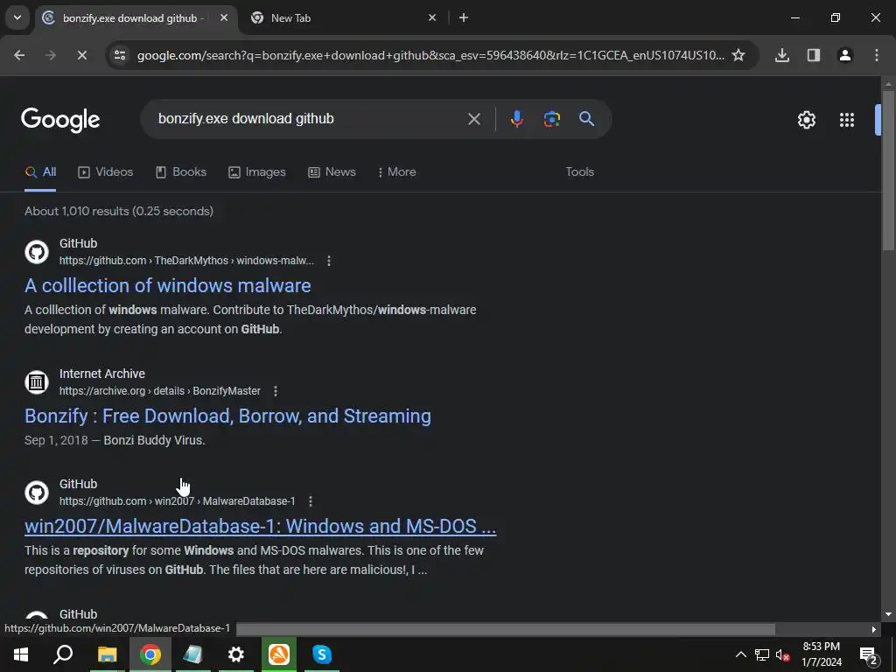Open the network status tray icon
This screenshot has width=896, height=672.
(x=762, y=654)
